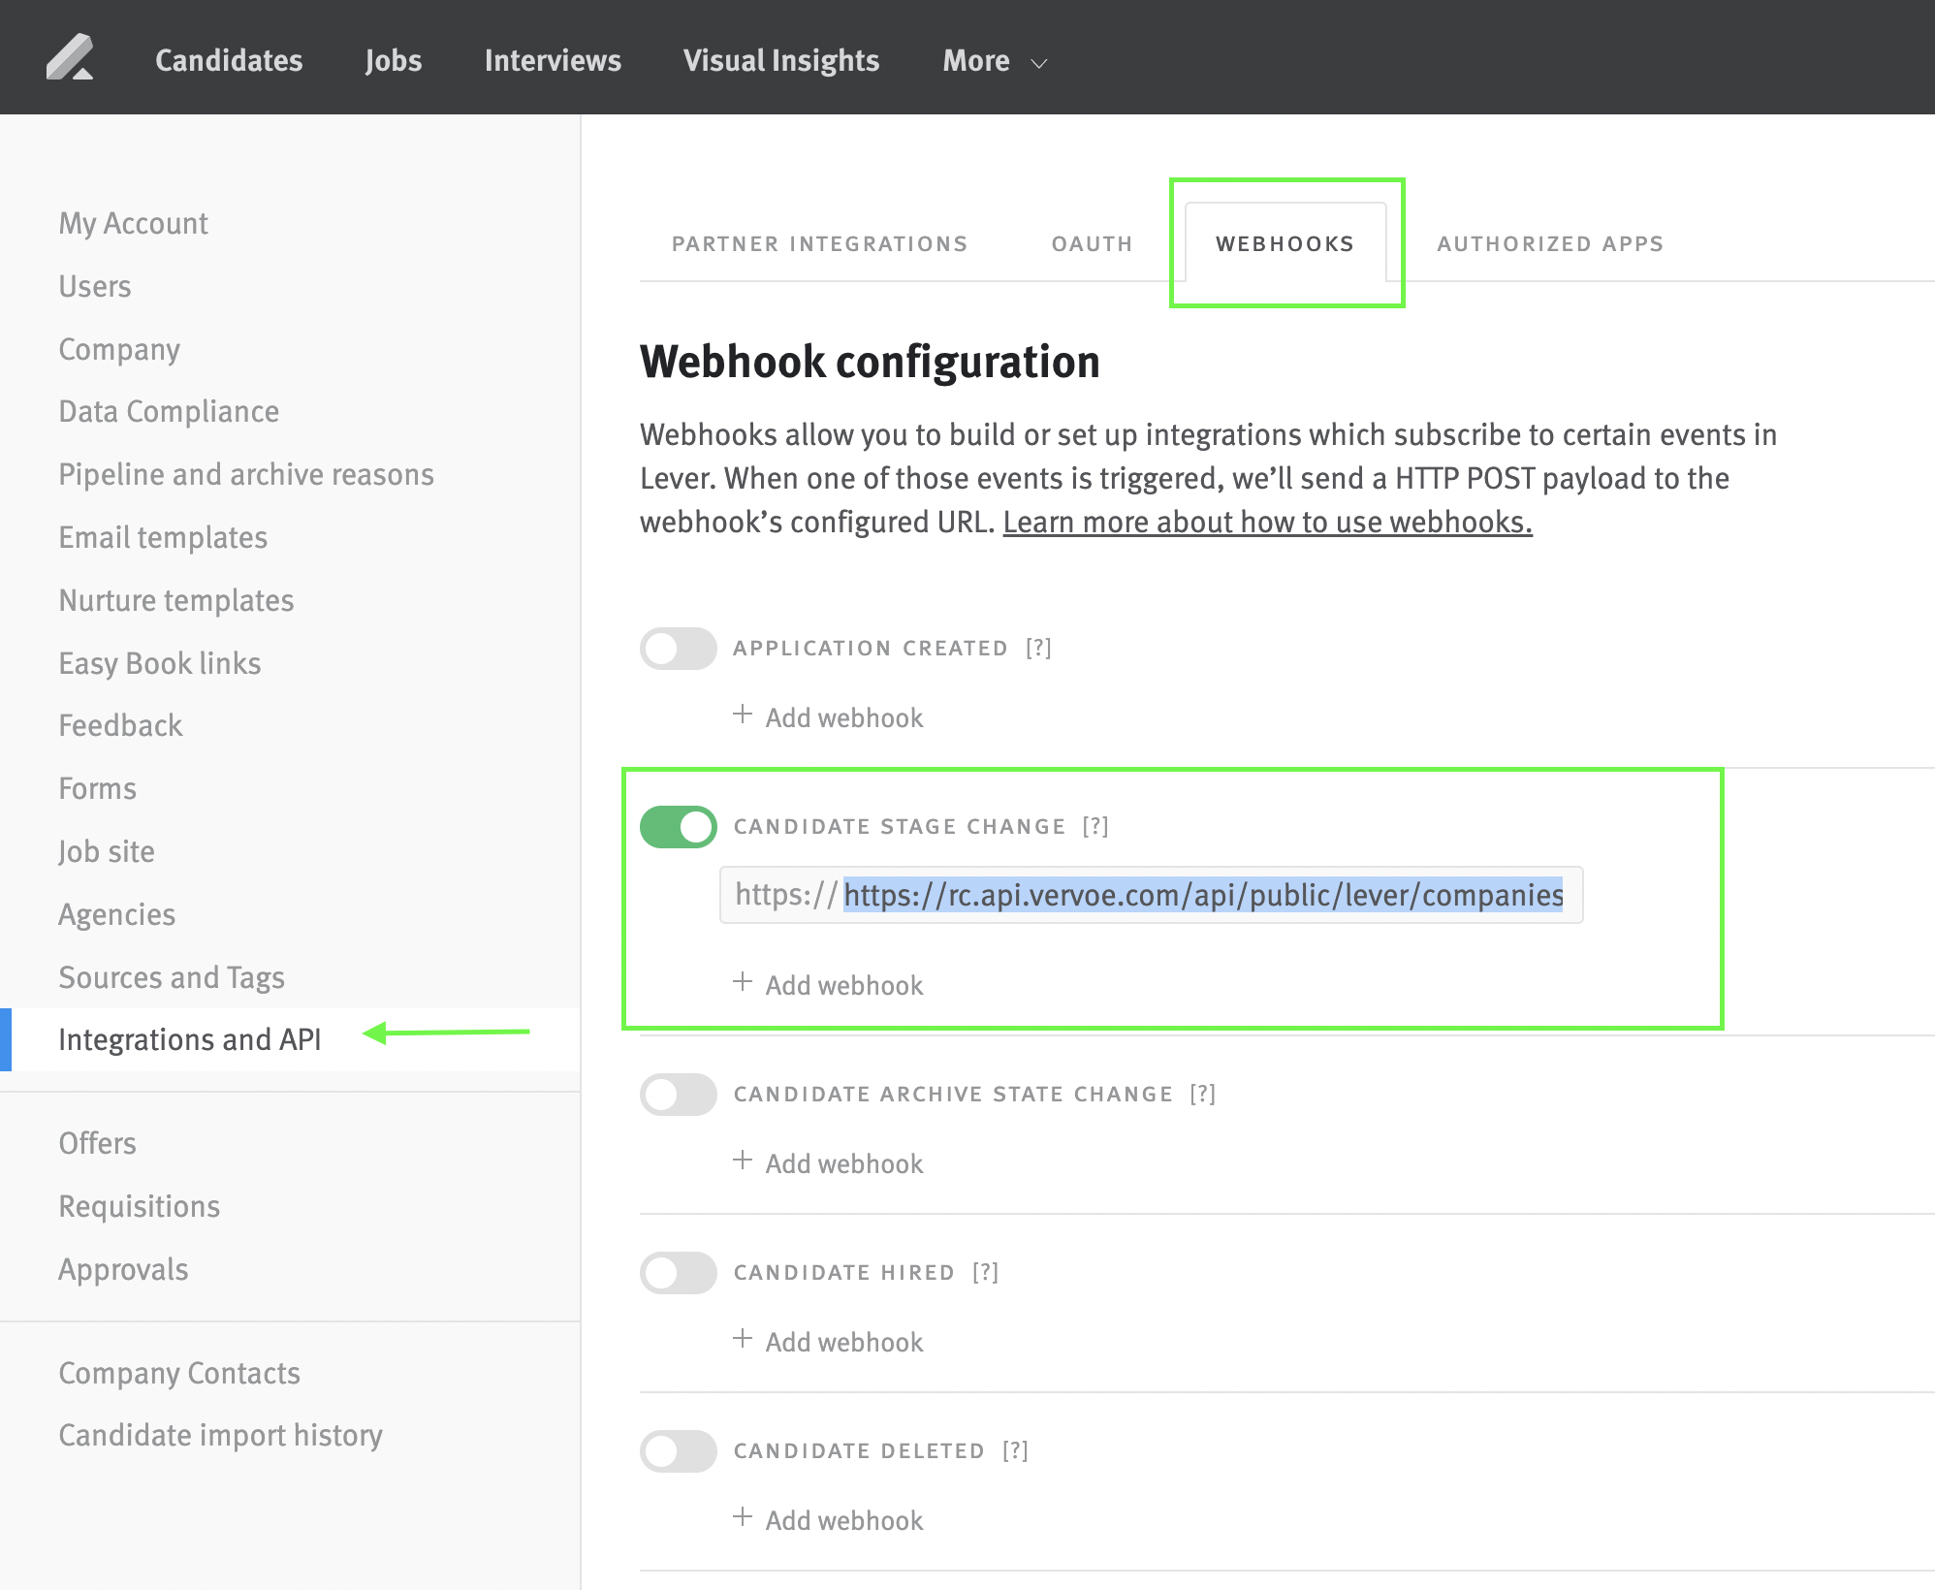This screenshot has width=1935, height=1590.
Task: Enable Candidate Archive State Change toggle
Action: pyautogui.click(x=679, y=1095)
